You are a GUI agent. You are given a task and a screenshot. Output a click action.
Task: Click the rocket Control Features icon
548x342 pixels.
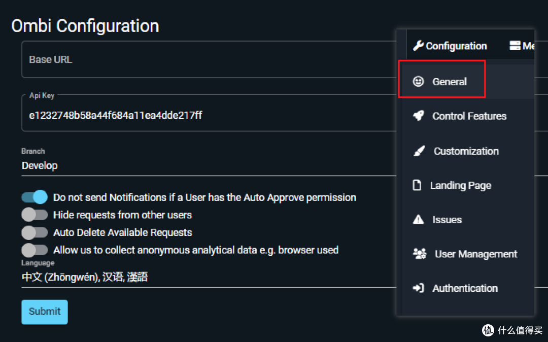point(418,116)
